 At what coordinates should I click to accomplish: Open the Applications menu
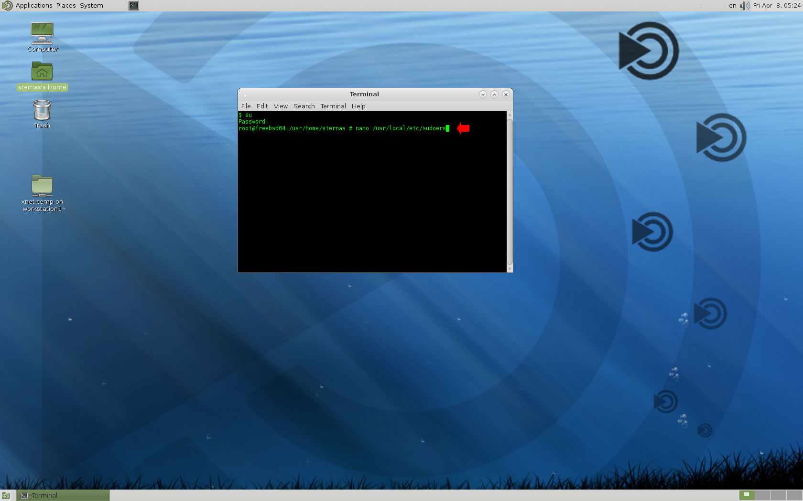pos(34,6)
